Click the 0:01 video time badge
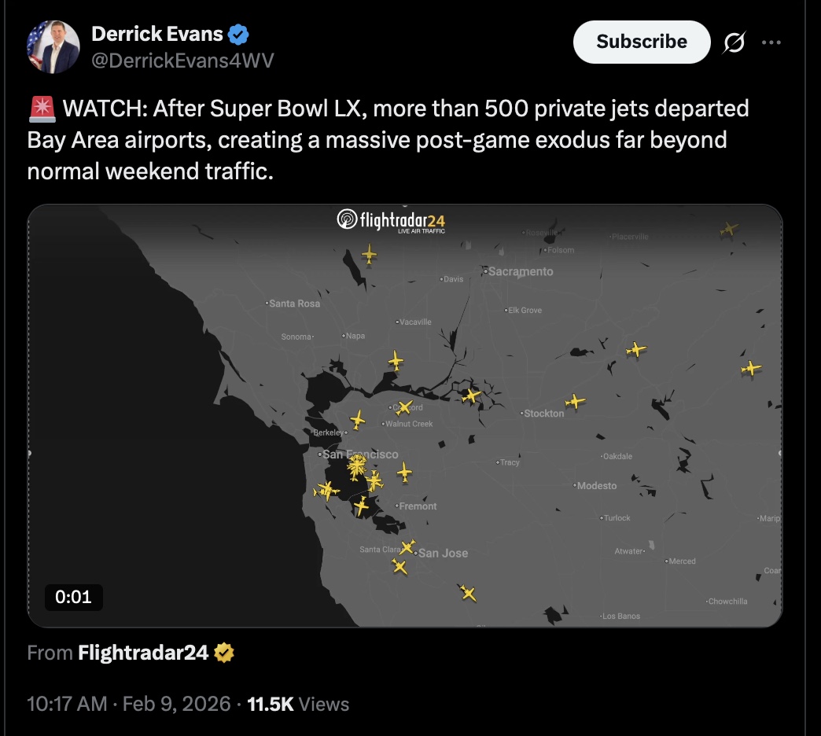Image resolution: width=821 pixels, height=736 pixels. (73, 597)
